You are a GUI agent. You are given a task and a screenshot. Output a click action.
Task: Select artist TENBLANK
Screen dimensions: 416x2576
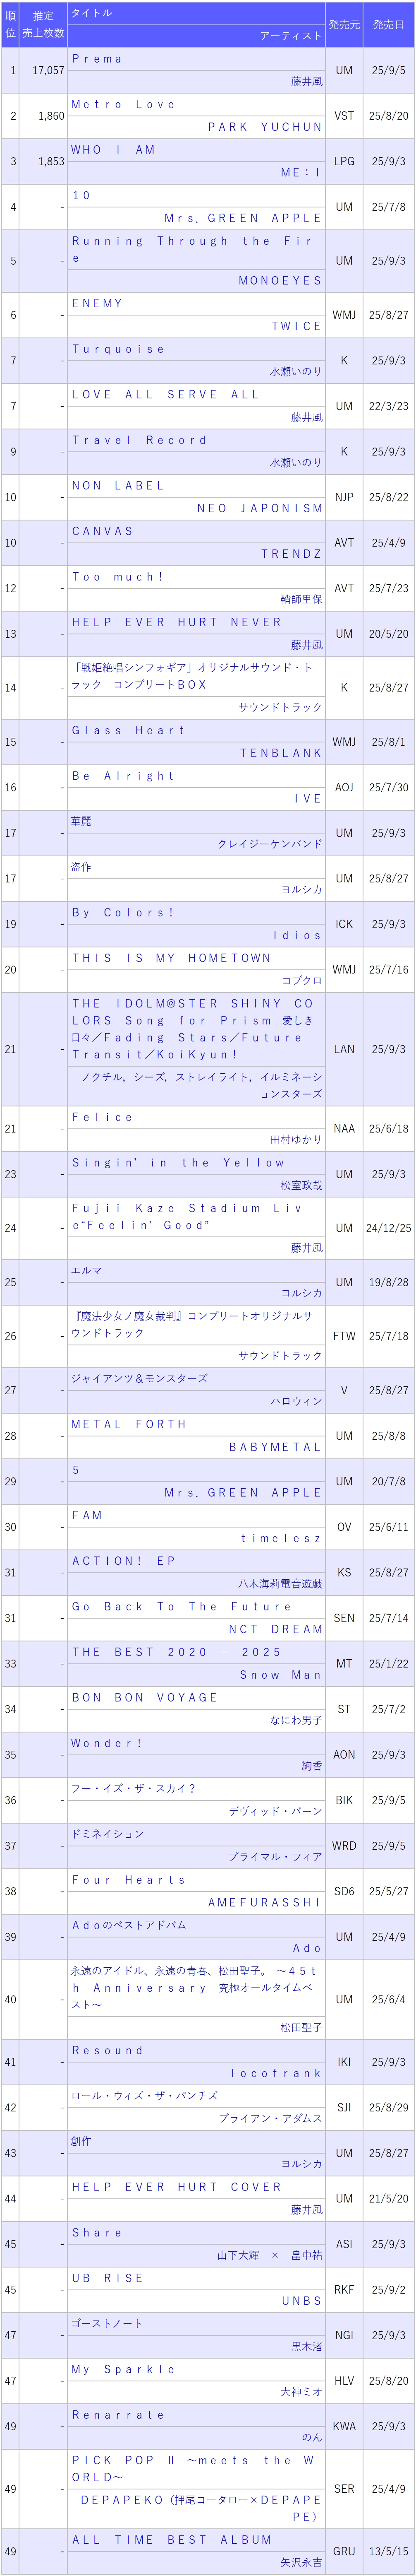click(280, 753)
